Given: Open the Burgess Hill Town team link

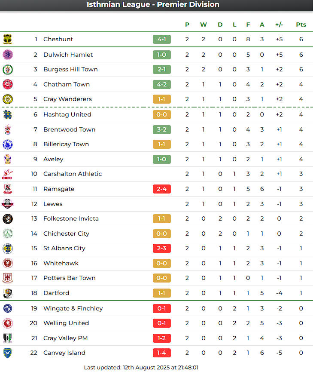Looking at the screenshot, I should [70, 69].
